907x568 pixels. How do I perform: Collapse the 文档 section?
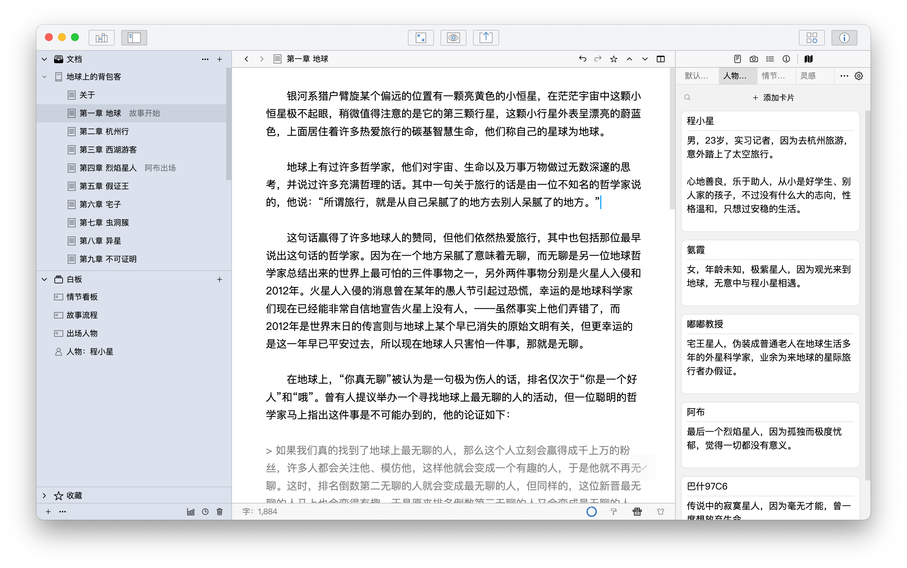(44, 59)
